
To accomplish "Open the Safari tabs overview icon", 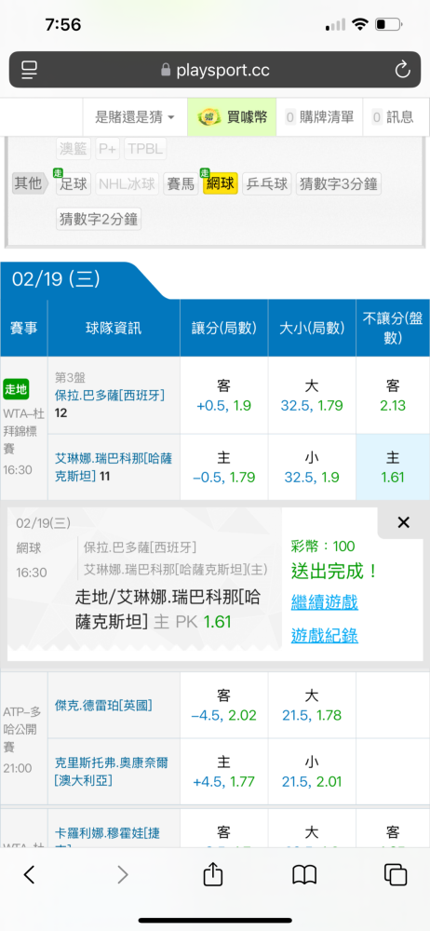I will [395, 874].
